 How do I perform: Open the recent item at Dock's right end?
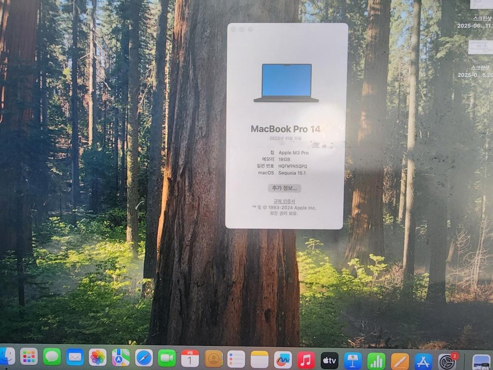(481, 362)
